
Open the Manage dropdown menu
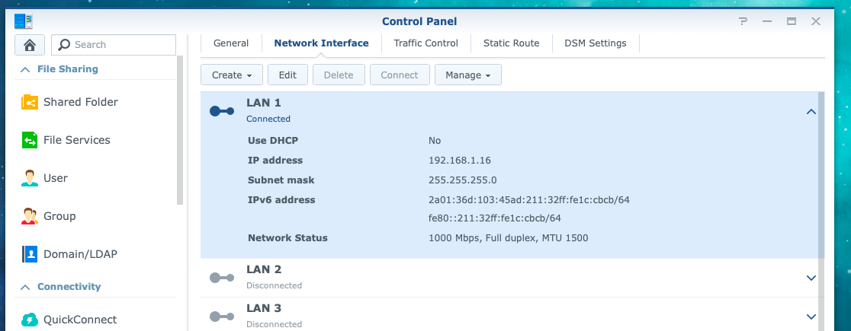pyautogui.click(x=468, y=75)
